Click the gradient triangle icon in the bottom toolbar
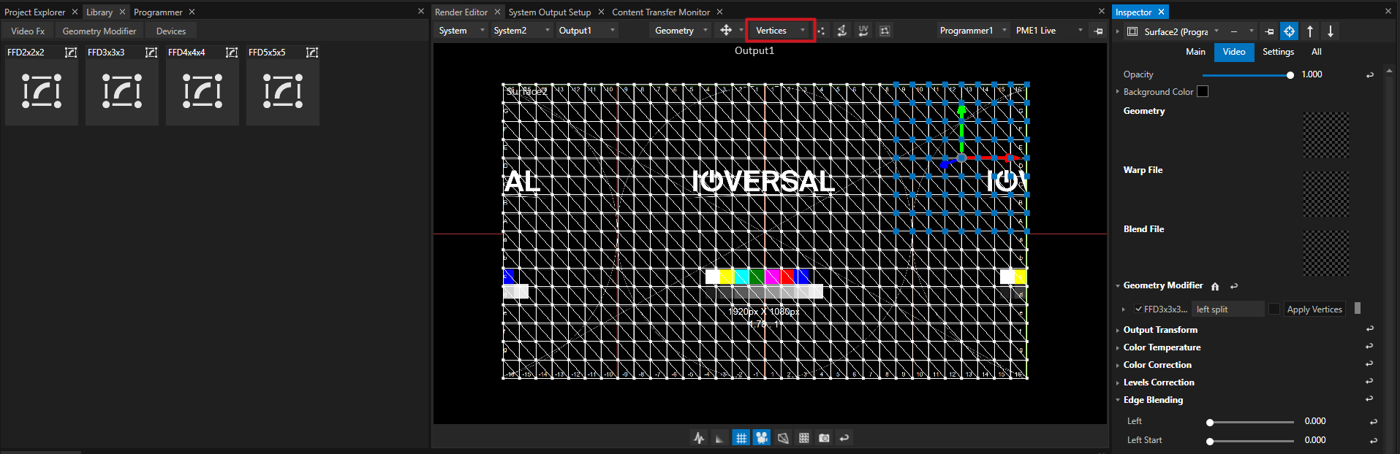The height and width of the screenshot is (454, 1400). (719, 438)
